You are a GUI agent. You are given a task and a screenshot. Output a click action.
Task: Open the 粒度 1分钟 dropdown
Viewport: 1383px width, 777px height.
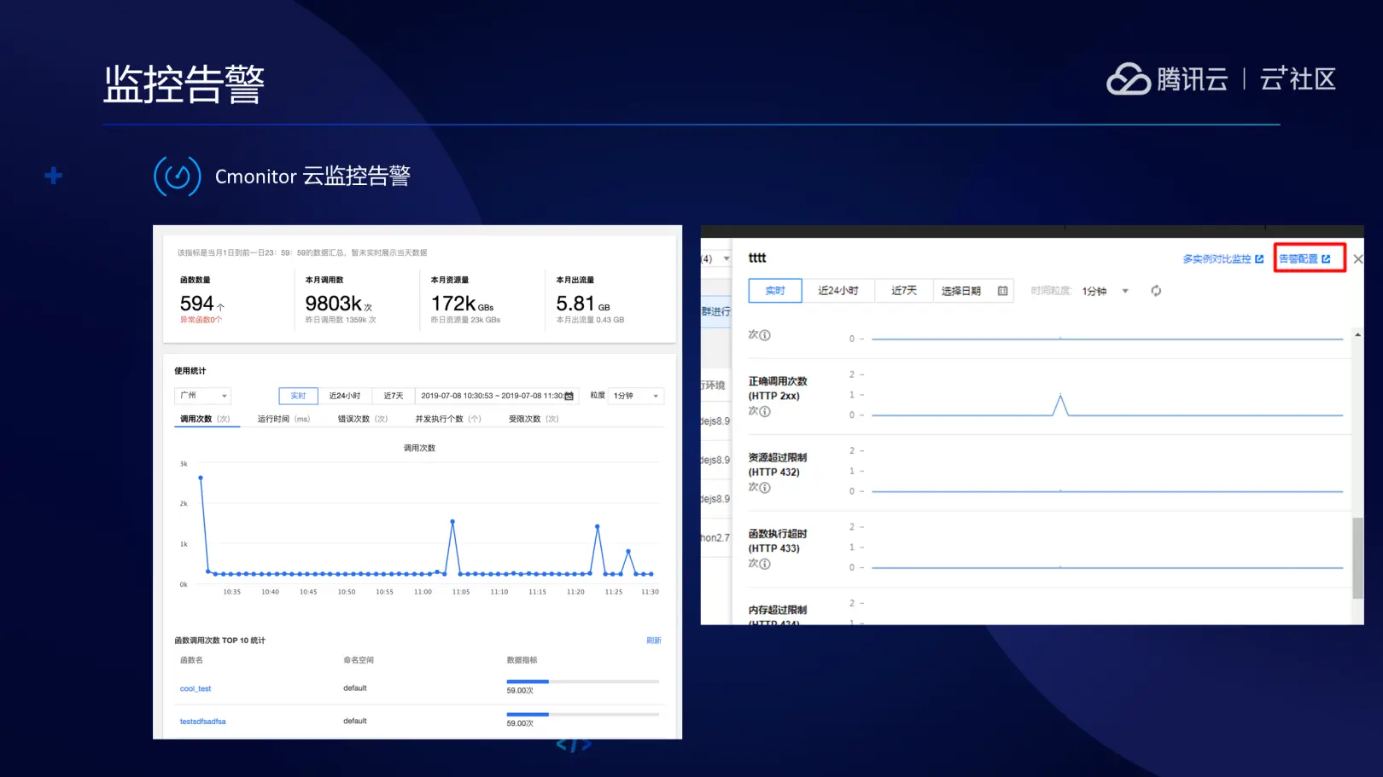click(636, 396)
